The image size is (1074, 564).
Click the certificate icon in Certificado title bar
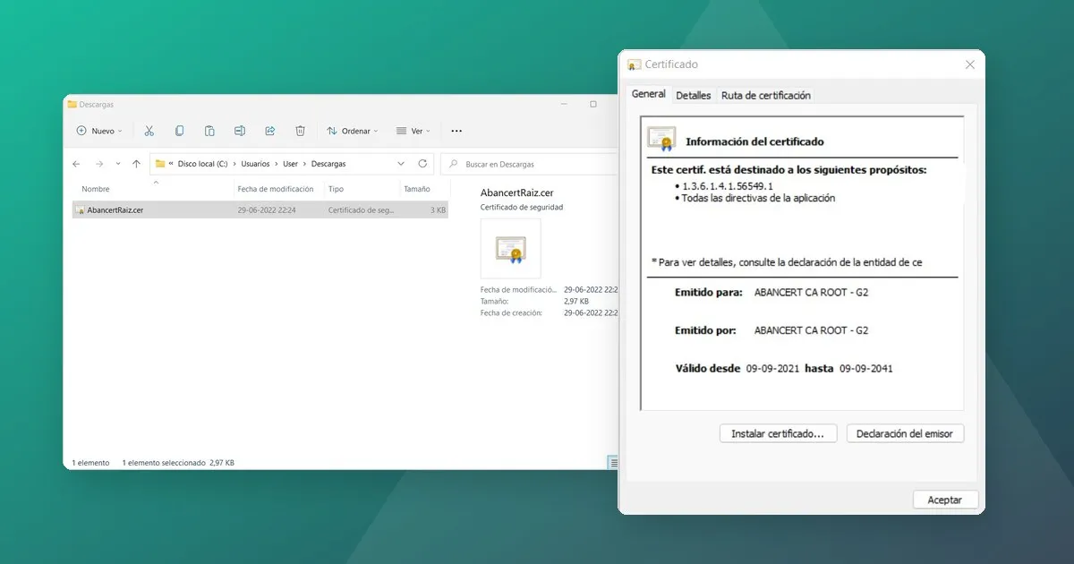[635, 64]
